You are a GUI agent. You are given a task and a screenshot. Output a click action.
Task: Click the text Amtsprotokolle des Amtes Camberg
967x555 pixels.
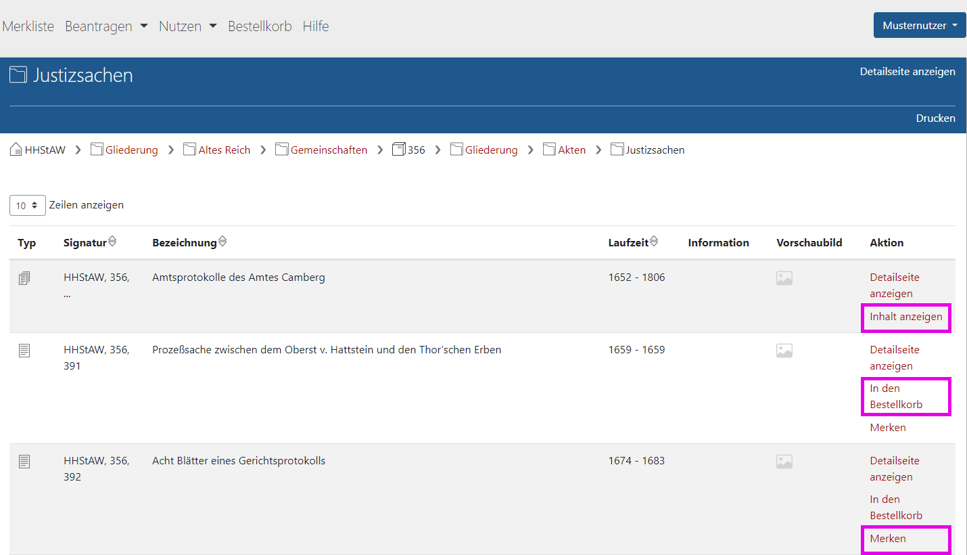239,277
